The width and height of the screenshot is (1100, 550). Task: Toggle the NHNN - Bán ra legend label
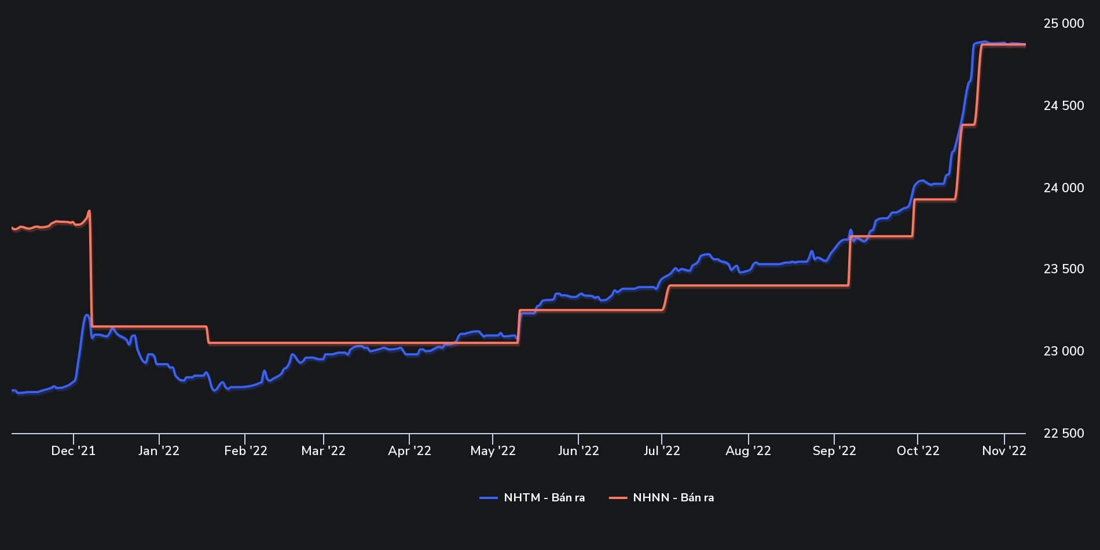point(673,498)
